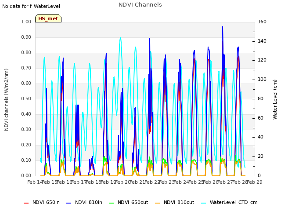The height and width of the screenshot is (211, 281).
Task: Click the Feb 18 x-axis tick label
Action: click(x=94, y=182)
